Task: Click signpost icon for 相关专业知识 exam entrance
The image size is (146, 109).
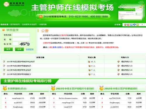Action: (x=119, y=62)
